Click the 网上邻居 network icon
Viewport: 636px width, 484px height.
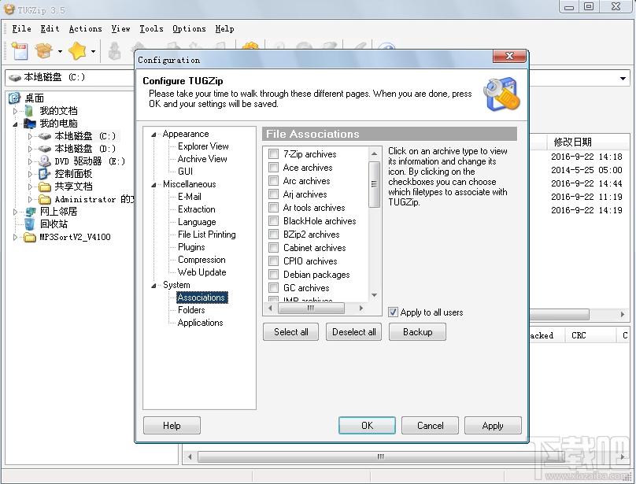click(x=31, y=212)
